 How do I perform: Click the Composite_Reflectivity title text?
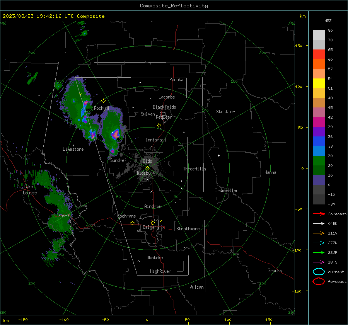tap(174, 6)
